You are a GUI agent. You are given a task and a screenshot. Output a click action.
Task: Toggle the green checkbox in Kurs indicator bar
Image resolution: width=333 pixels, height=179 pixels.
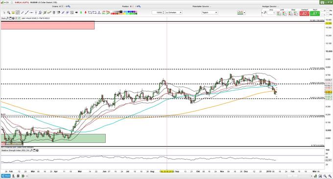[19, 18]
